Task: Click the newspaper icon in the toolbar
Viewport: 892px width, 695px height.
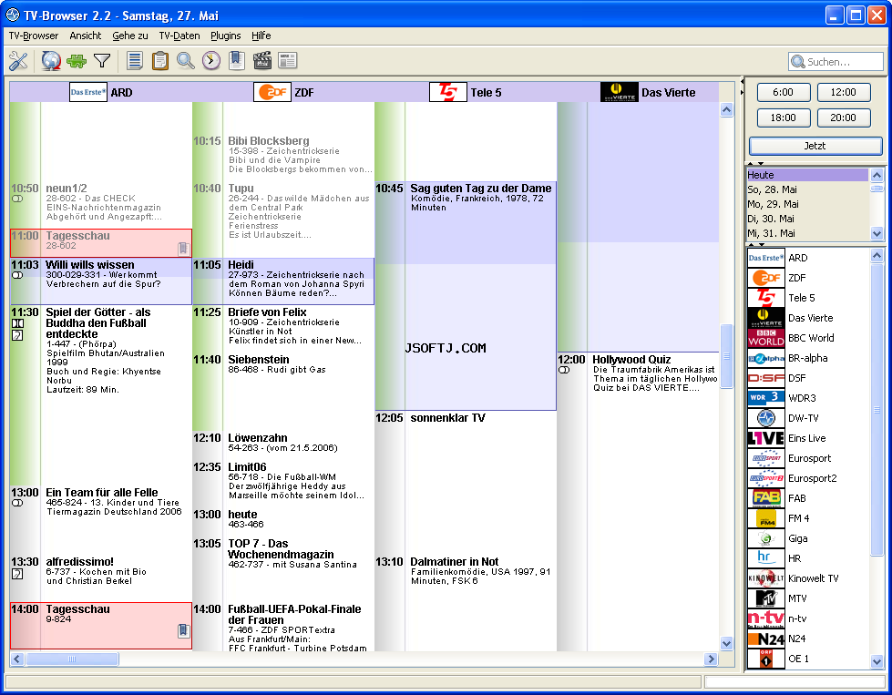Action: click(288, 61)
